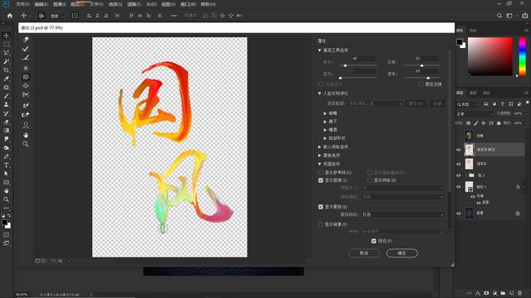The height and width of the screenshot is (298, 531).
Task: Open the mask color dropdown showing 红色
Action: (x=402, y=214)
